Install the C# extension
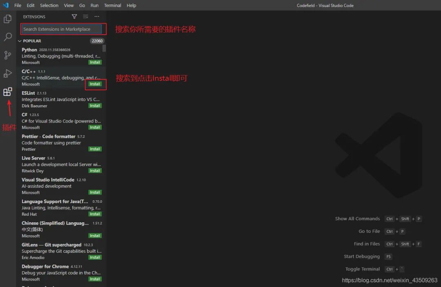This screenshot has height=287, width=441. [x=95, y=127]
